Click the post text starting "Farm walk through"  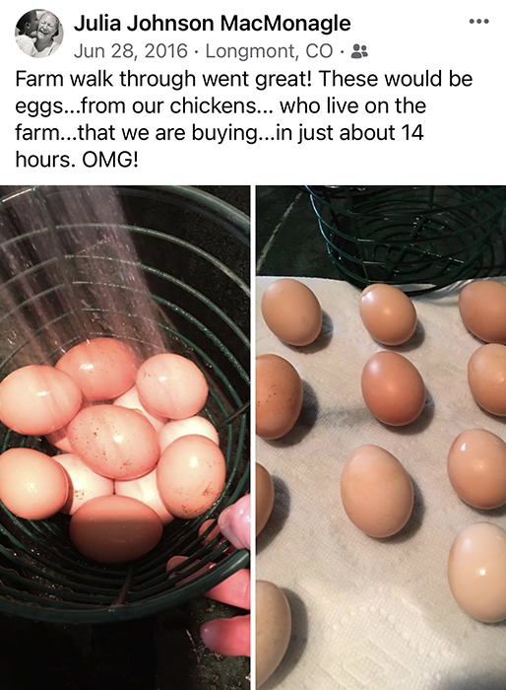point(244,119)
